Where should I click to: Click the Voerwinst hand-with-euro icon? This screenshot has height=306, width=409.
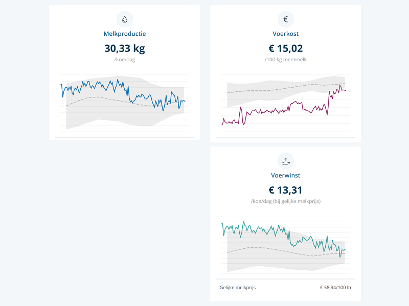(285, 161)
